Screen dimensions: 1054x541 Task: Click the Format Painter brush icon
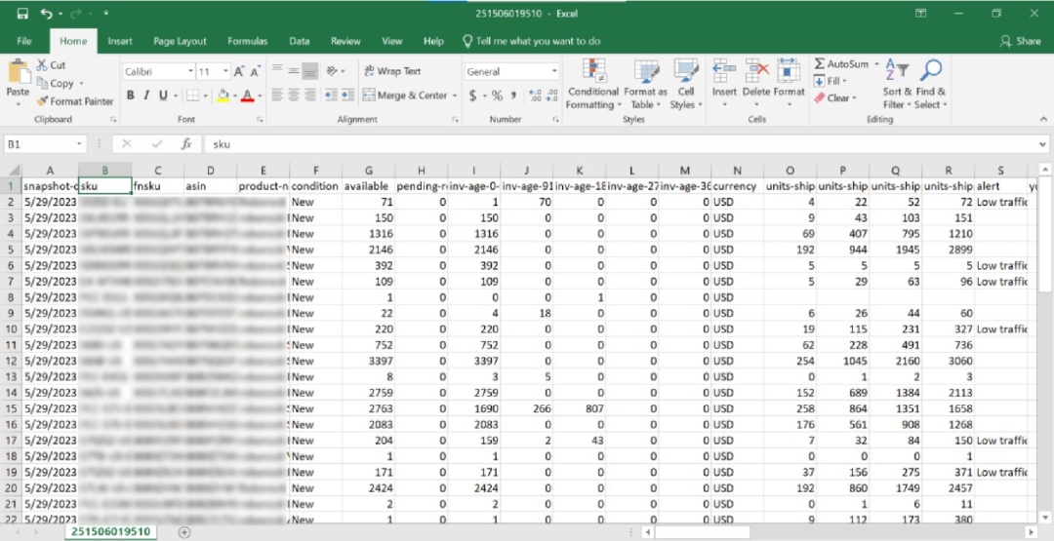[42, 101]
